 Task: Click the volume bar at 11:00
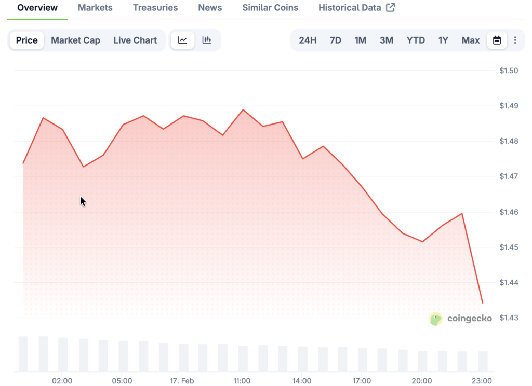[x=243, y=359]
